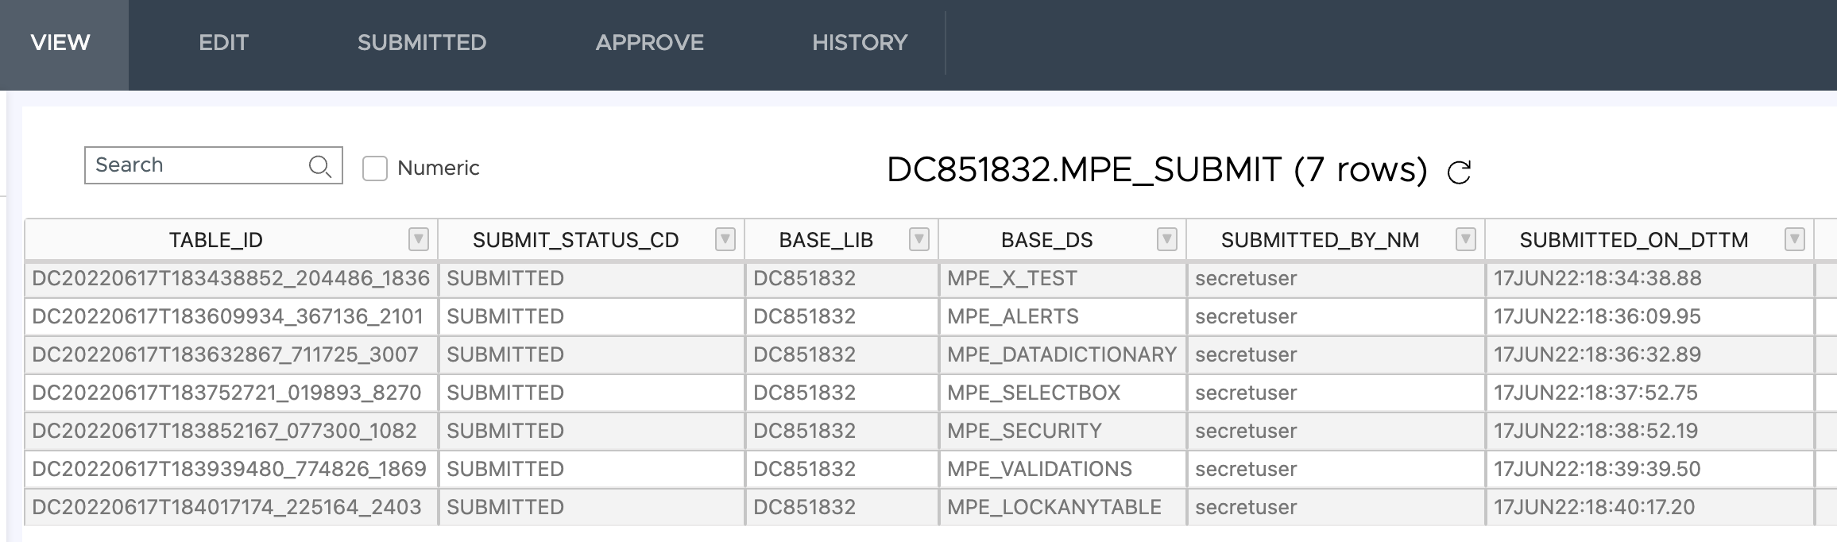Click the MPE_DATADICTIONARY cell
1837x542 pixels.
(x=1061, y=355)
